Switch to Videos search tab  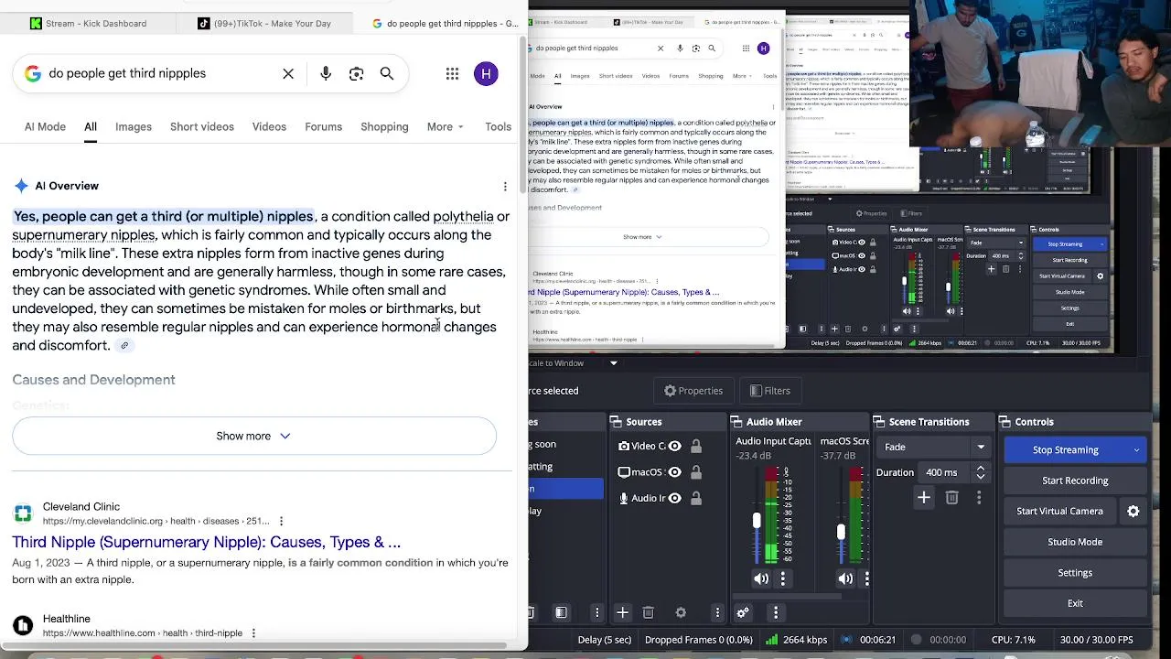[269, 126]
